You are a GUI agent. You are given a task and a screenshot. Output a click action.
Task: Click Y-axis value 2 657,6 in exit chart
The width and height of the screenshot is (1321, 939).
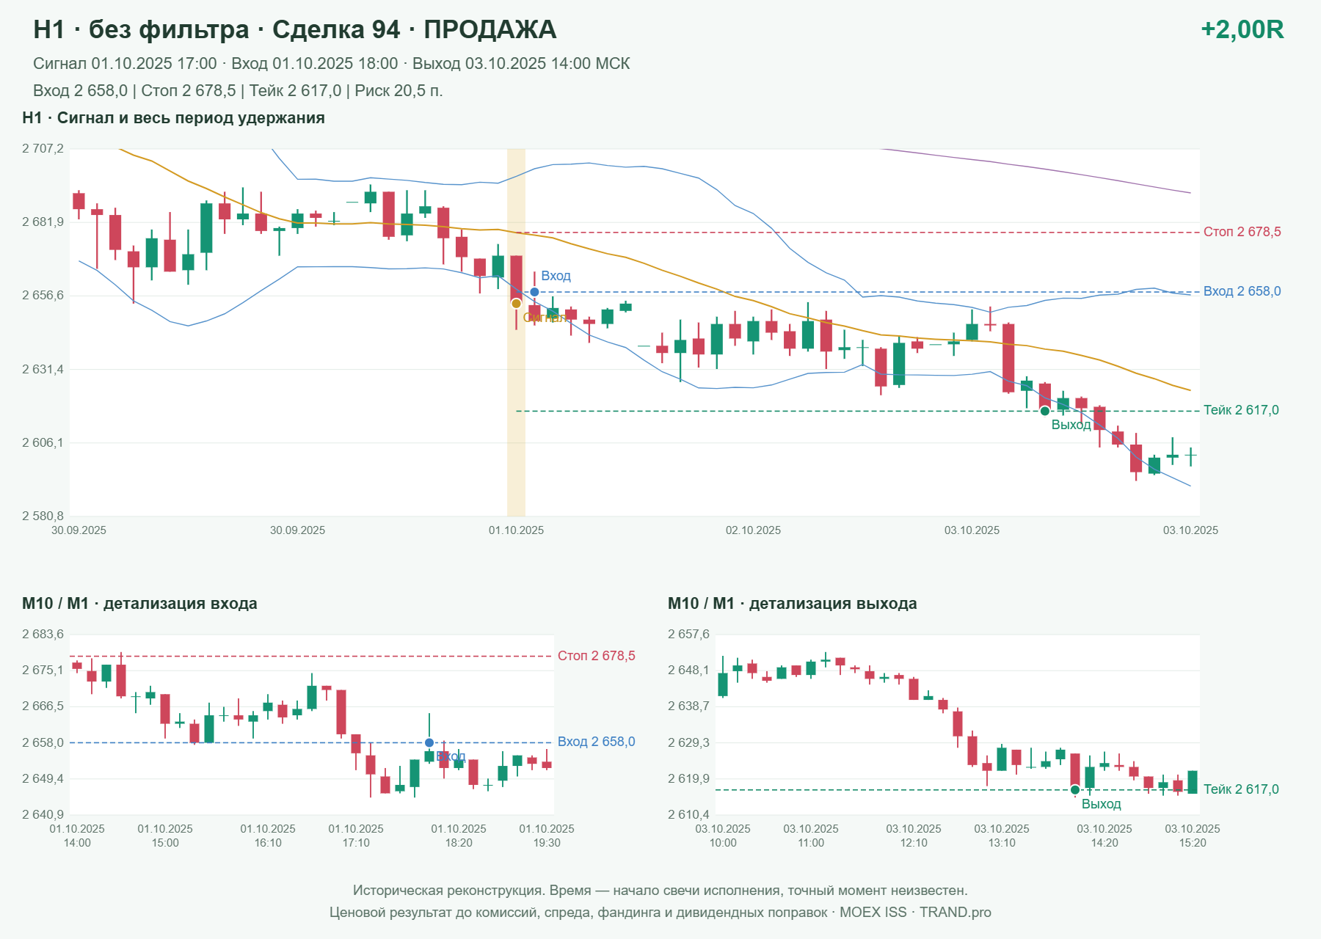[688, 634]
